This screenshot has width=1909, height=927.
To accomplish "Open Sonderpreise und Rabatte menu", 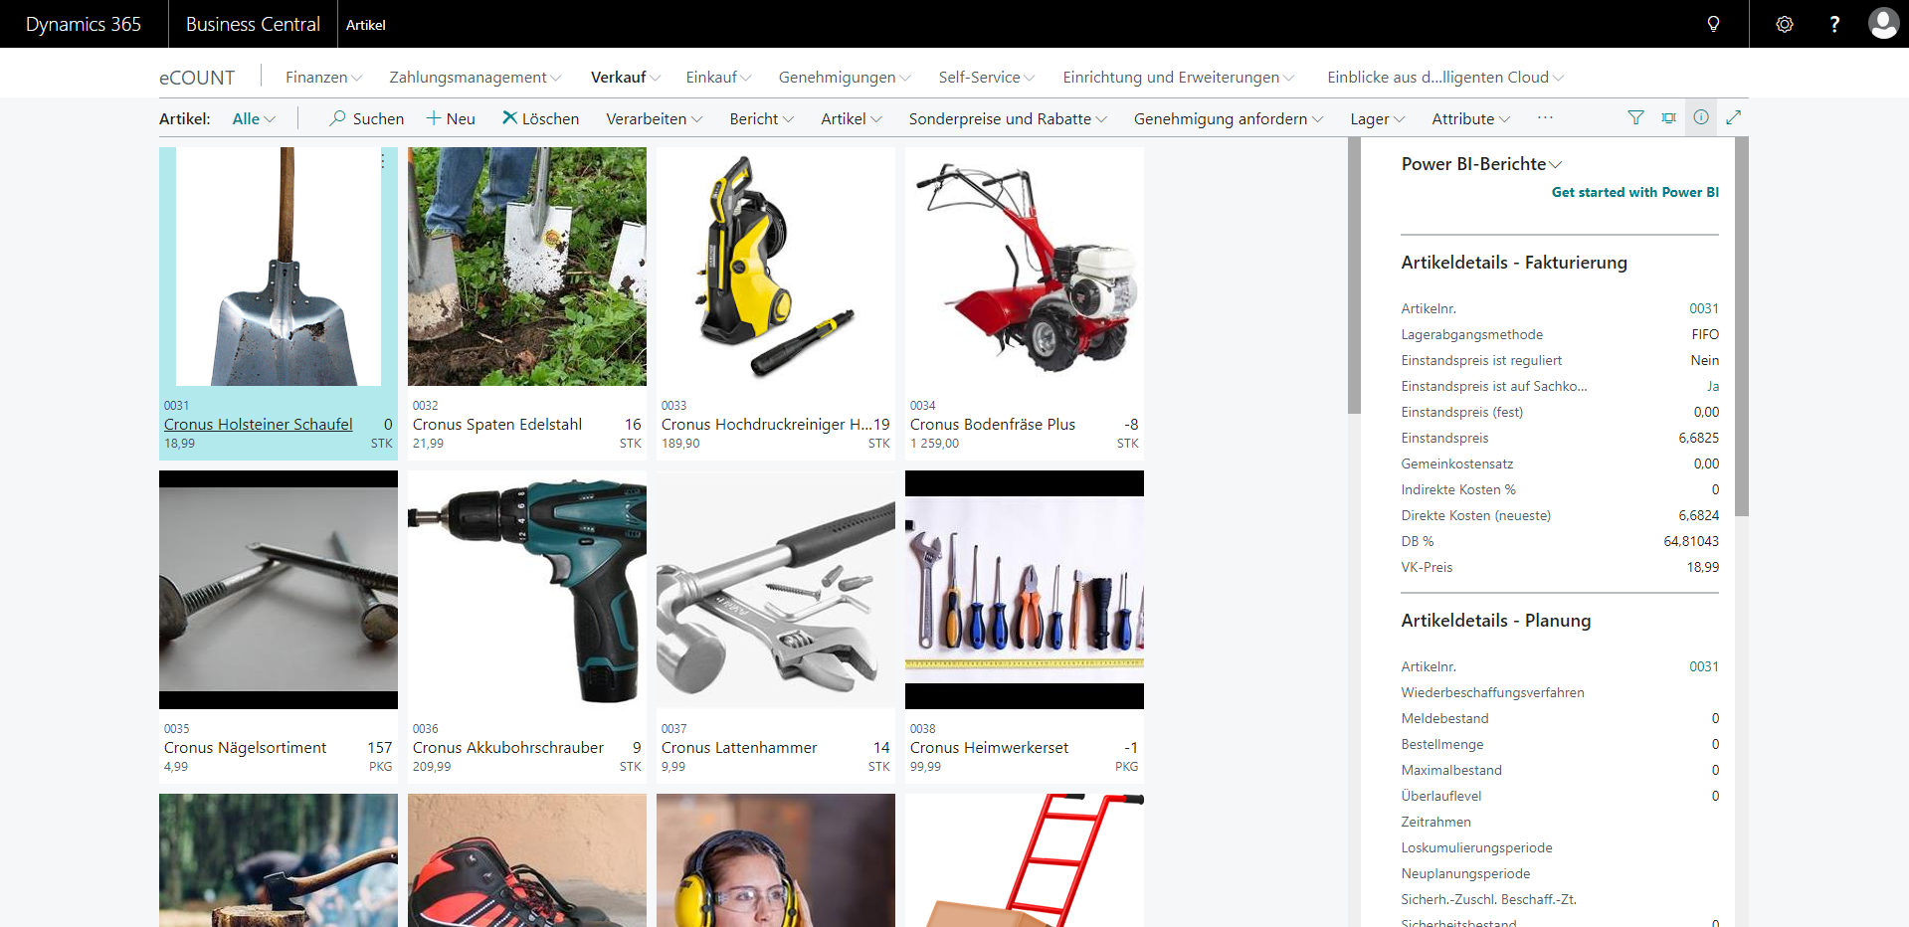I will point(1008,119).
